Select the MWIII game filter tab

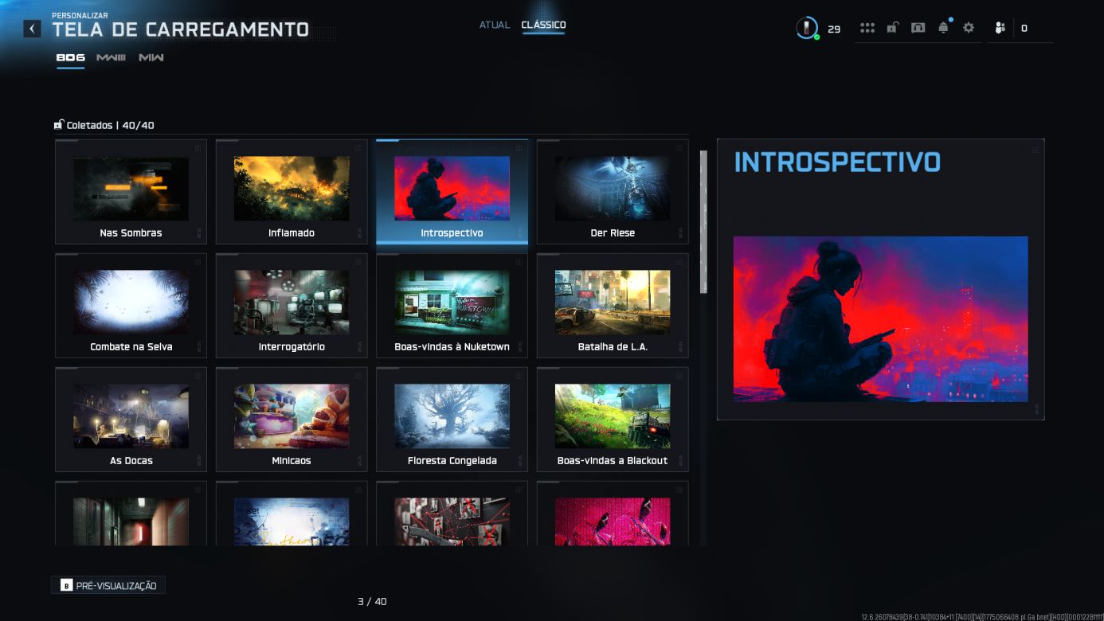point(111,57)
